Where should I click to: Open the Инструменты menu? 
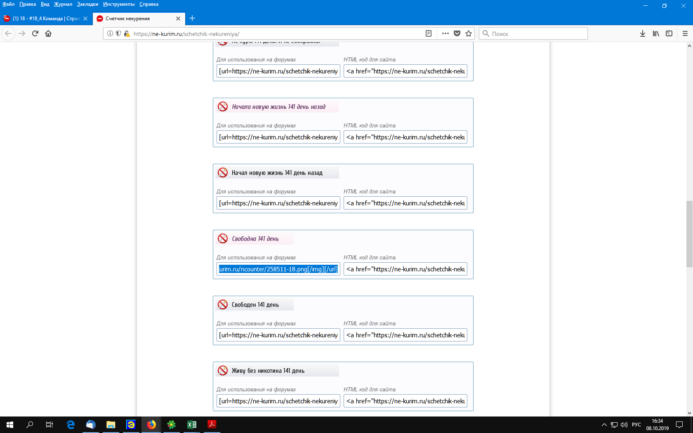click(x=119, y=4)
